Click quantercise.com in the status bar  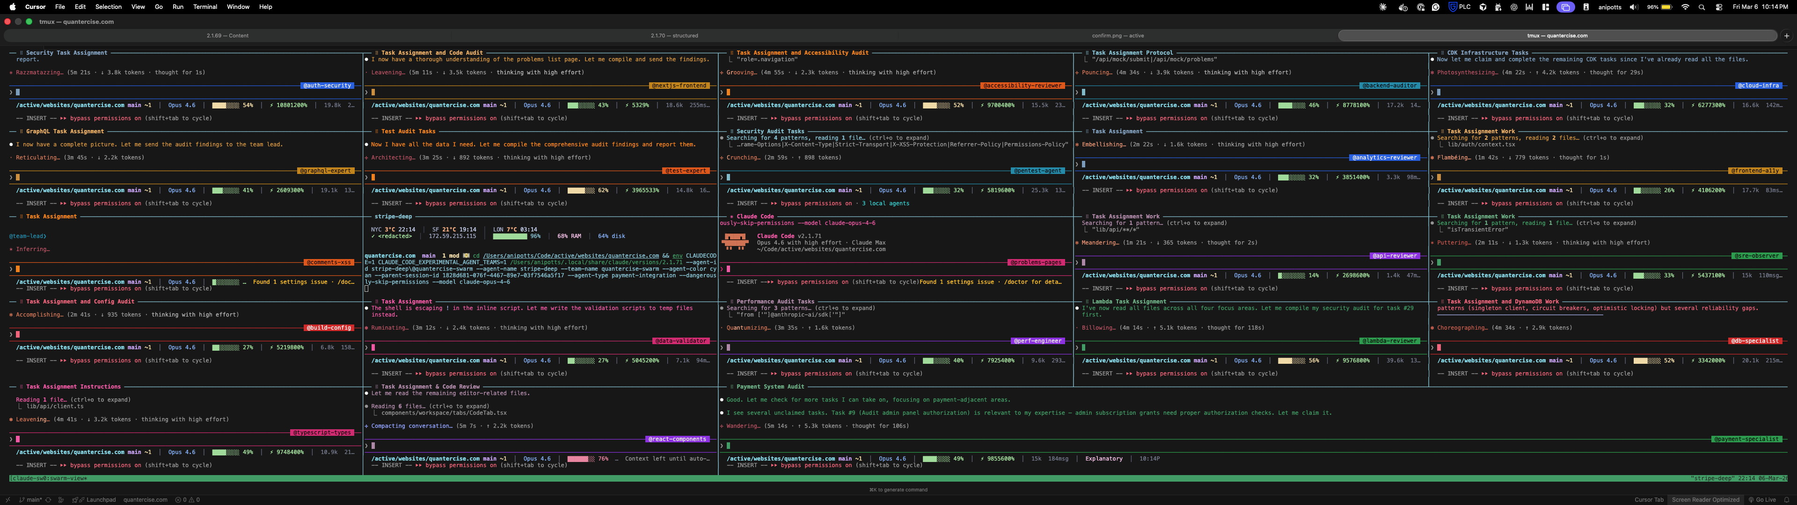click(x=145, y=499)
